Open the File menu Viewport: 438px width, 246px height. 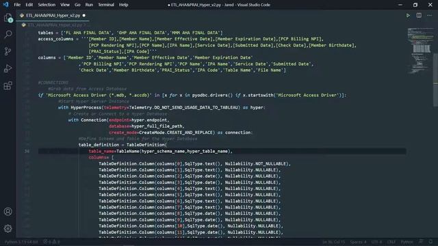(x=17, y=5)
